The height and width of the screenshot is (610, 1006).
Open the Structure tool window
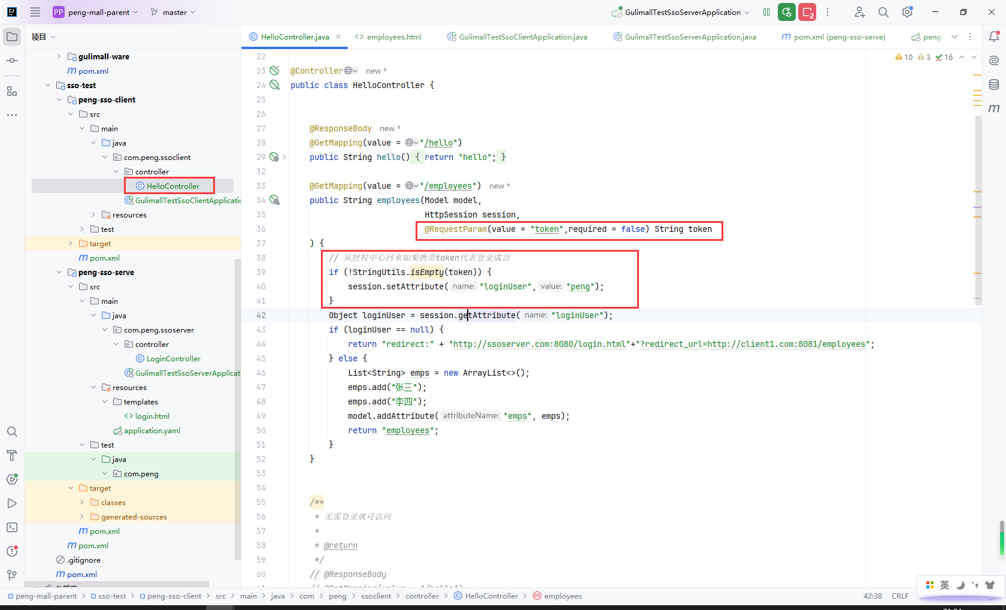[12, 91]
